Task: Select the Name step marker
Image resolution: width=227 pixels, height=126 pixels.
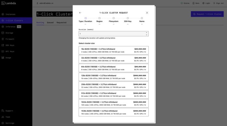Action: pos(142,18)
